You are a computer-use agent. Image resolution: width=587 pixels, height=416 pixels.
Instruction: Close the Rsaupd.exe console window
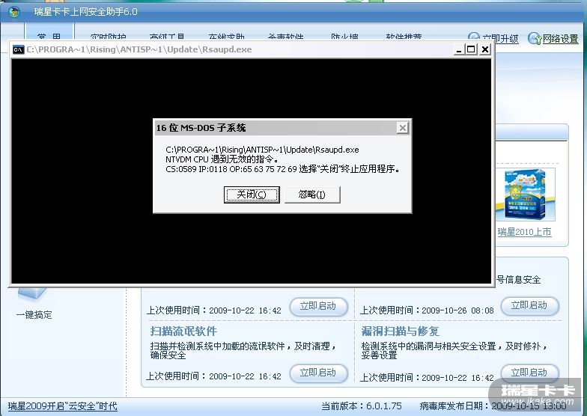(x=485, y=49)
